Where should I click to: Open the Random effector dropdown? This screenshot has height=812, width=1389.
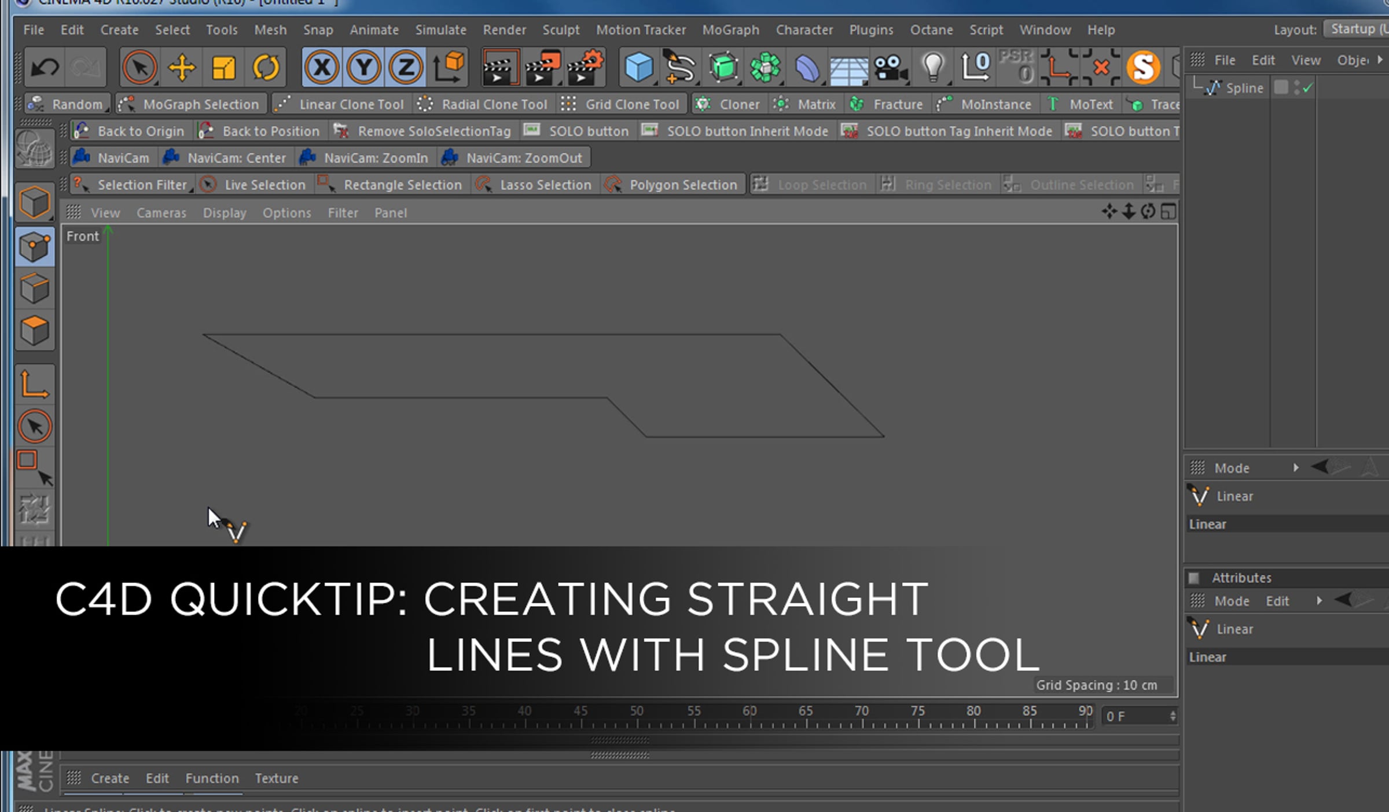pyautogui.click(x=68, y=104)
